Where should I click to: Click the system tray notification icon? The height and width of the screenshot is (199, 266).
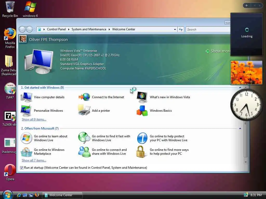pos(246,195)
